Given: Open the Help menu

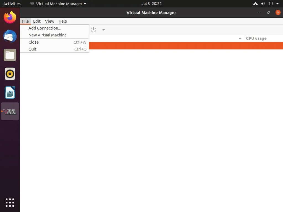Looking at the screenshot, I should pos(63,21).
